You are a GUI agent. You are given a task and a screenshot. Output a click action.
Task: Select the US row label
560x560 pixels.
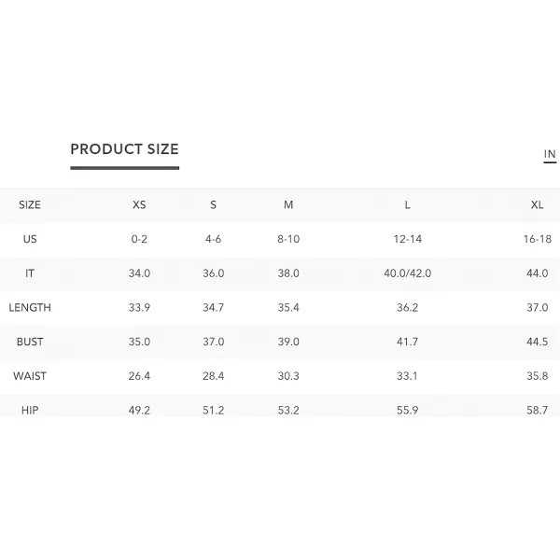click(30, 239)
